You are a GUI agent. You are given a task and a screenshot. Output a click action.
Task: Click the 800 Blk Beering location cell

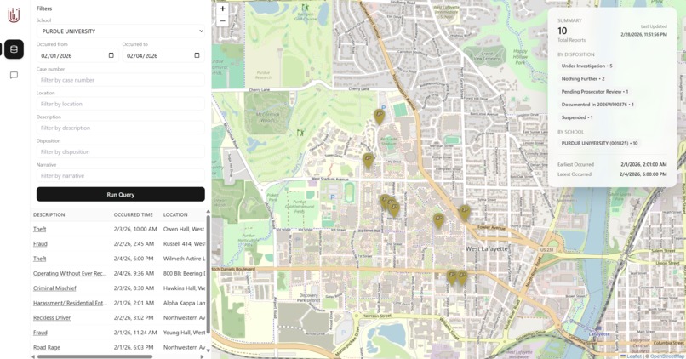[184, 273]
